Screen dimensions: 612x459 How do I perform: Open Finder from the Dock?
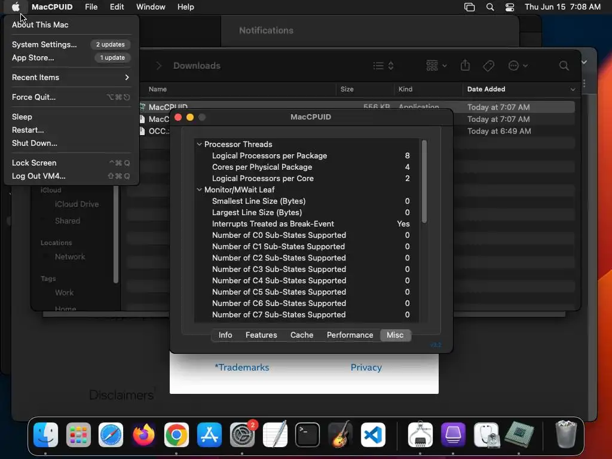[x=45, y=434]
